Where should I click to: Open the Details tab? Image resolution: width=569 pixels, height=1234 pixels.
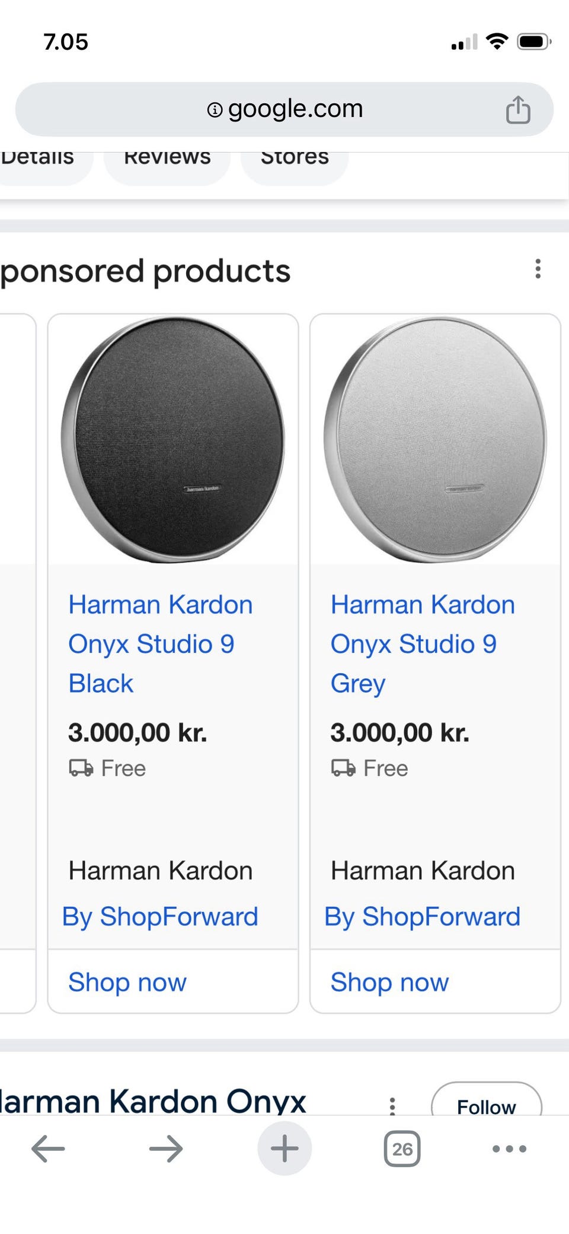(x=38, y=158)
